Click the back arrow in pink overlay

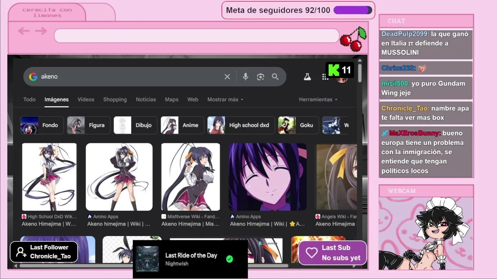24,31
